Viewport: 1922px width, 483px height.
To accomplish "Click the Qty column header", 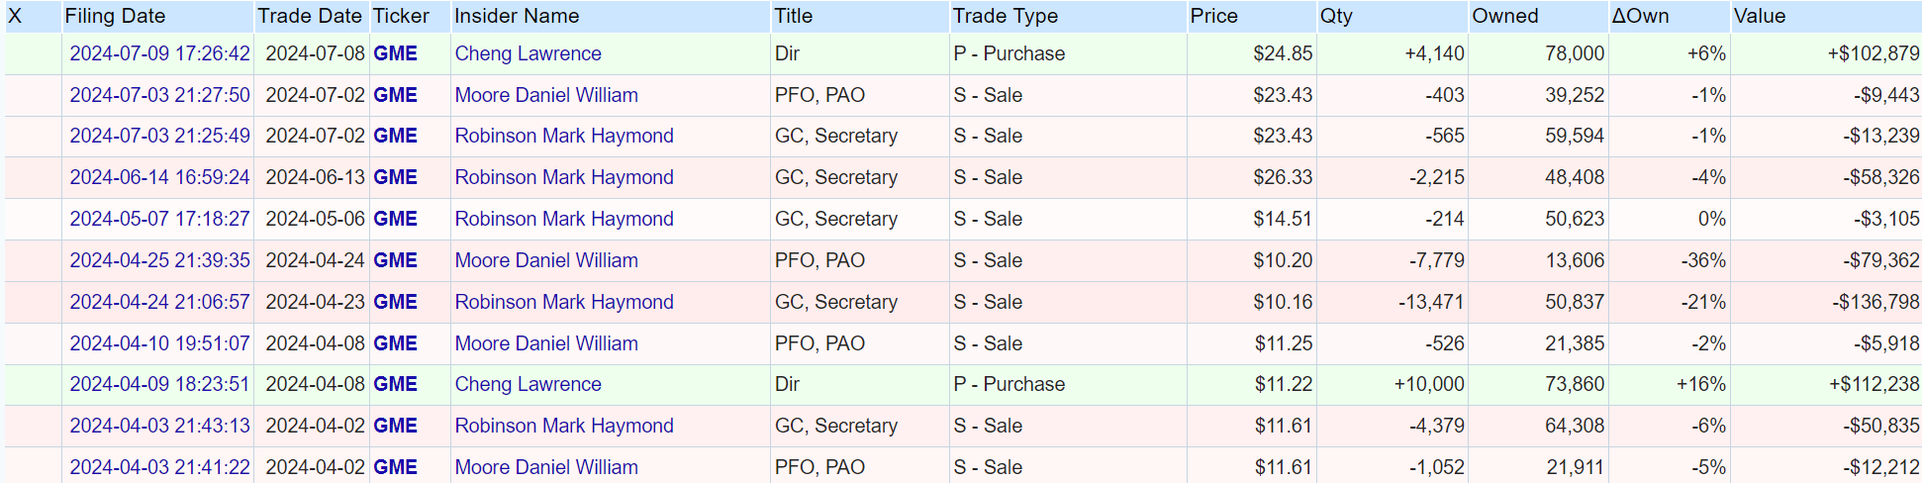I will pyautogui.click(x=1335, y=16).
